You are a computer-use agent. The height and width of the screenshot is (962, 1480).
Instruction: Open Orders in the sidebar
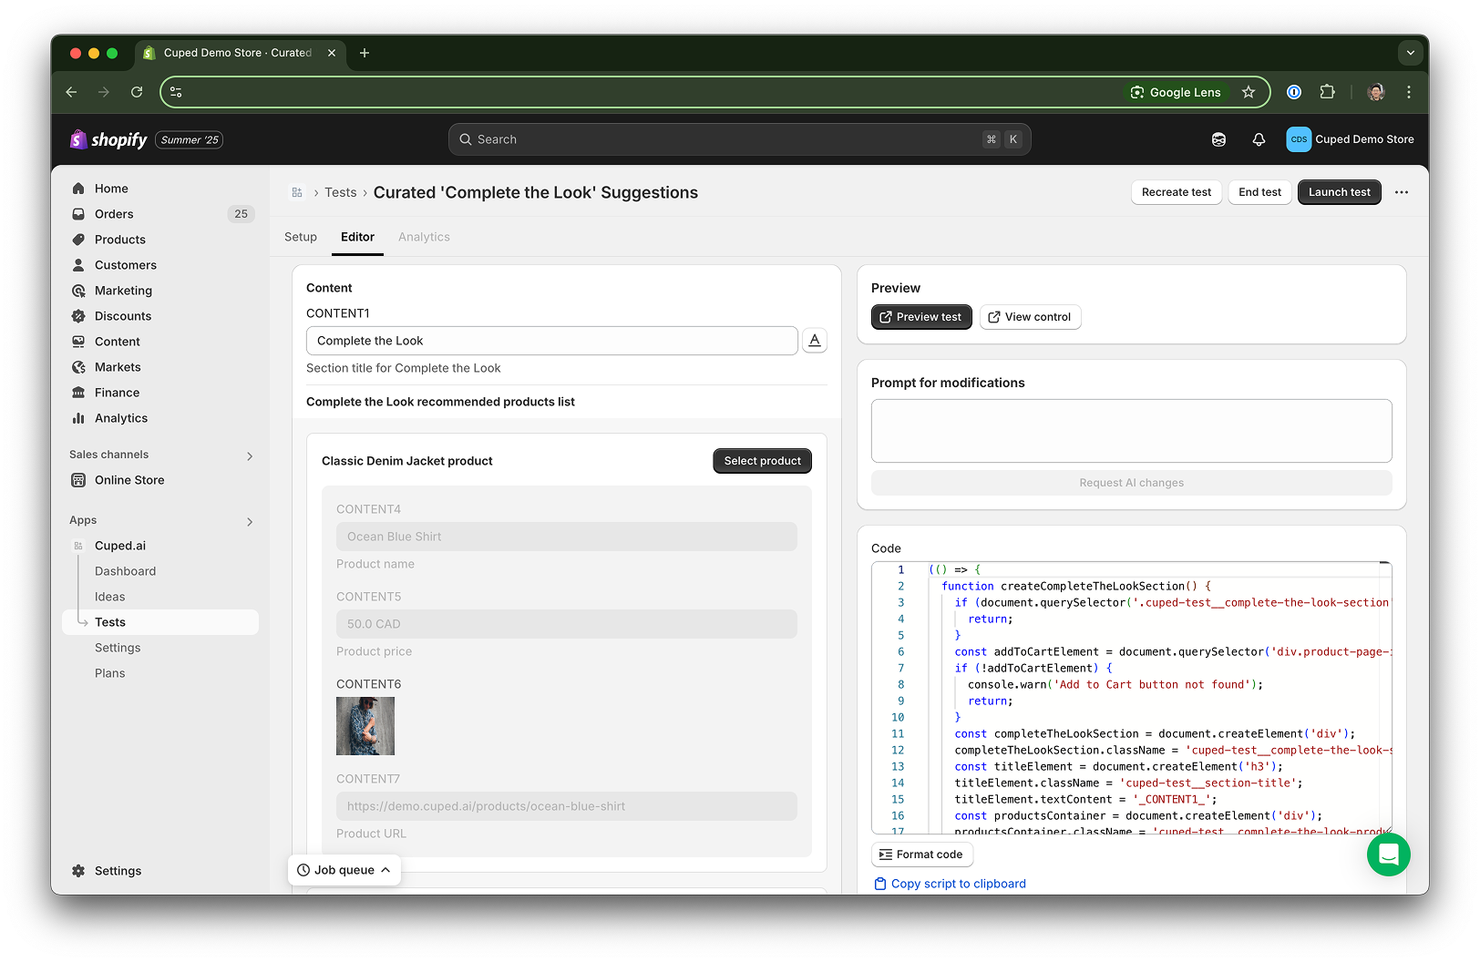(x=114, y=214)
